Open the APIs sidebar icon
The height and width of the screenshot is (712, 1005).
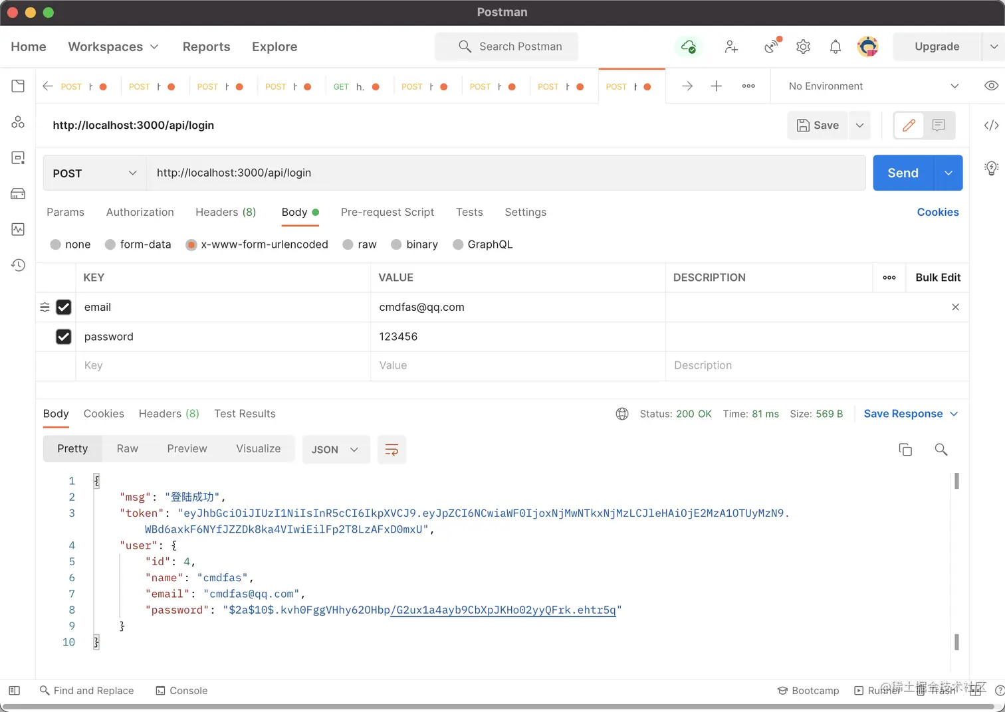(x=18, y=122)
